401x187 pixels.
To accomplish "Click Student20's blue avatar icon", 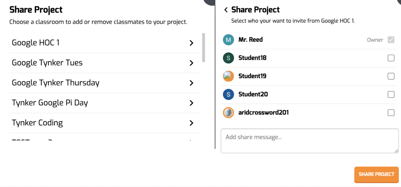I will [x=228, y=94].
